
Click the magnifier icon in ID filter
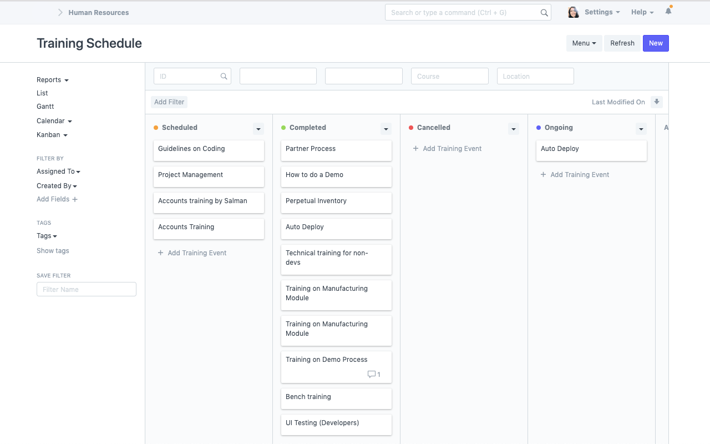224,77
